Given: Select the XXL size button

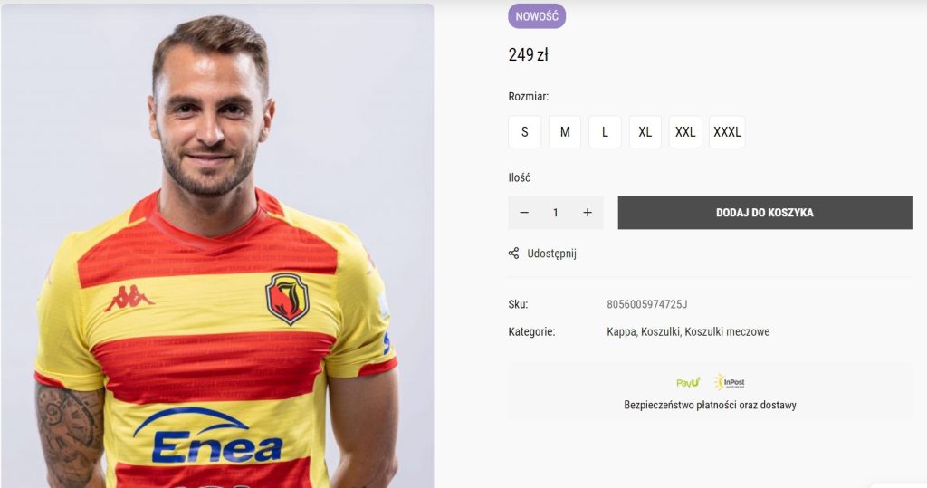Looking at the screenshot, I should pyautogui.click(x=685, y=132).
